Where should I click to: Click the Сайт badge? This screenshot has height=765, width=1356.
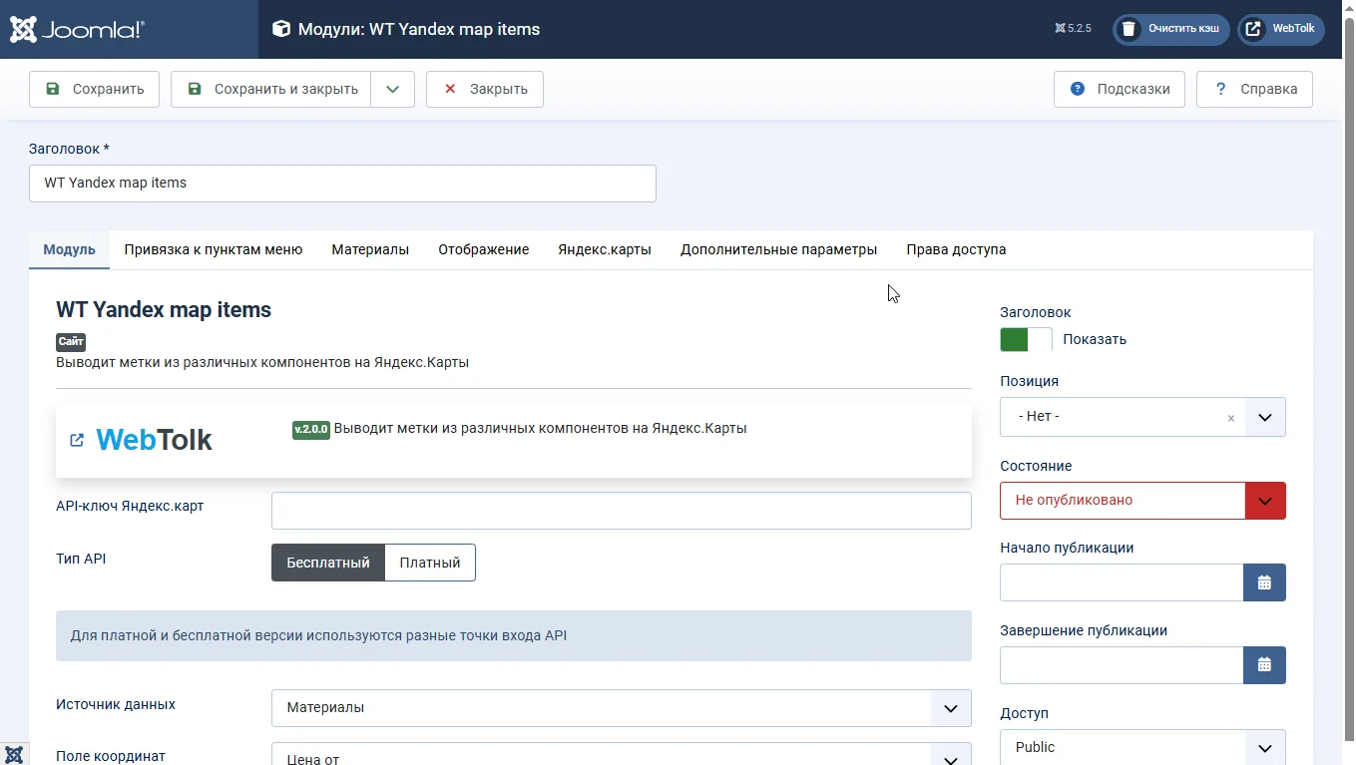click(71, 341)
